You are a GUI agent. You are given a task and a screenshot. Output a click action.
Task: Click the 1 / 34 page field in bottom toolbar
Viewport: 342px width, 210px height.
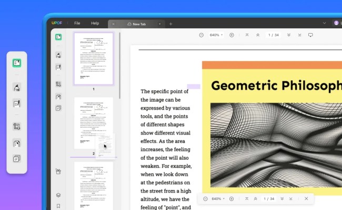[269, 198]
